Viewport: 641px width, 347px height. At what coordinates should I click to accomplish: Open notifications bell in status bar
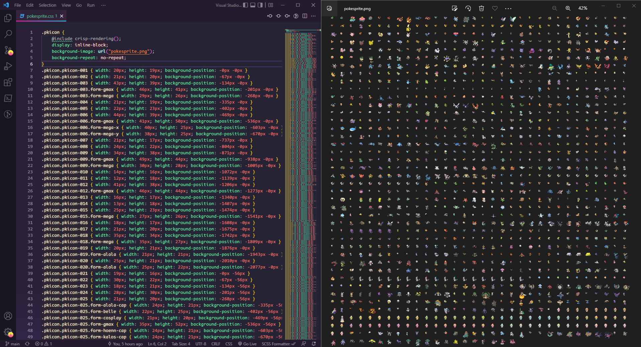coord(314,344)
